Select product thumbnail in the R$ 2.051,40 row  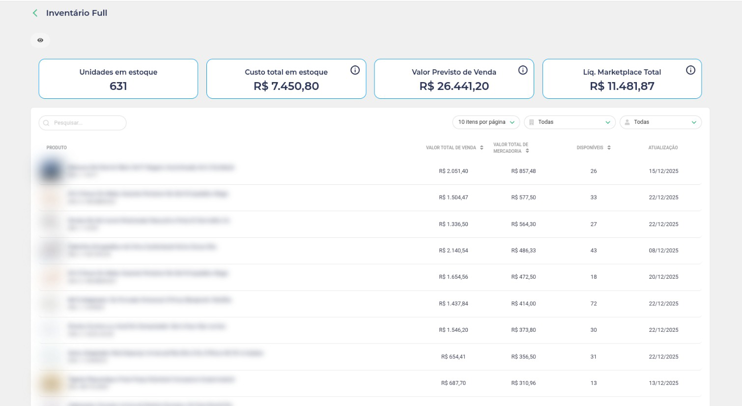click(x=51, y=171)
